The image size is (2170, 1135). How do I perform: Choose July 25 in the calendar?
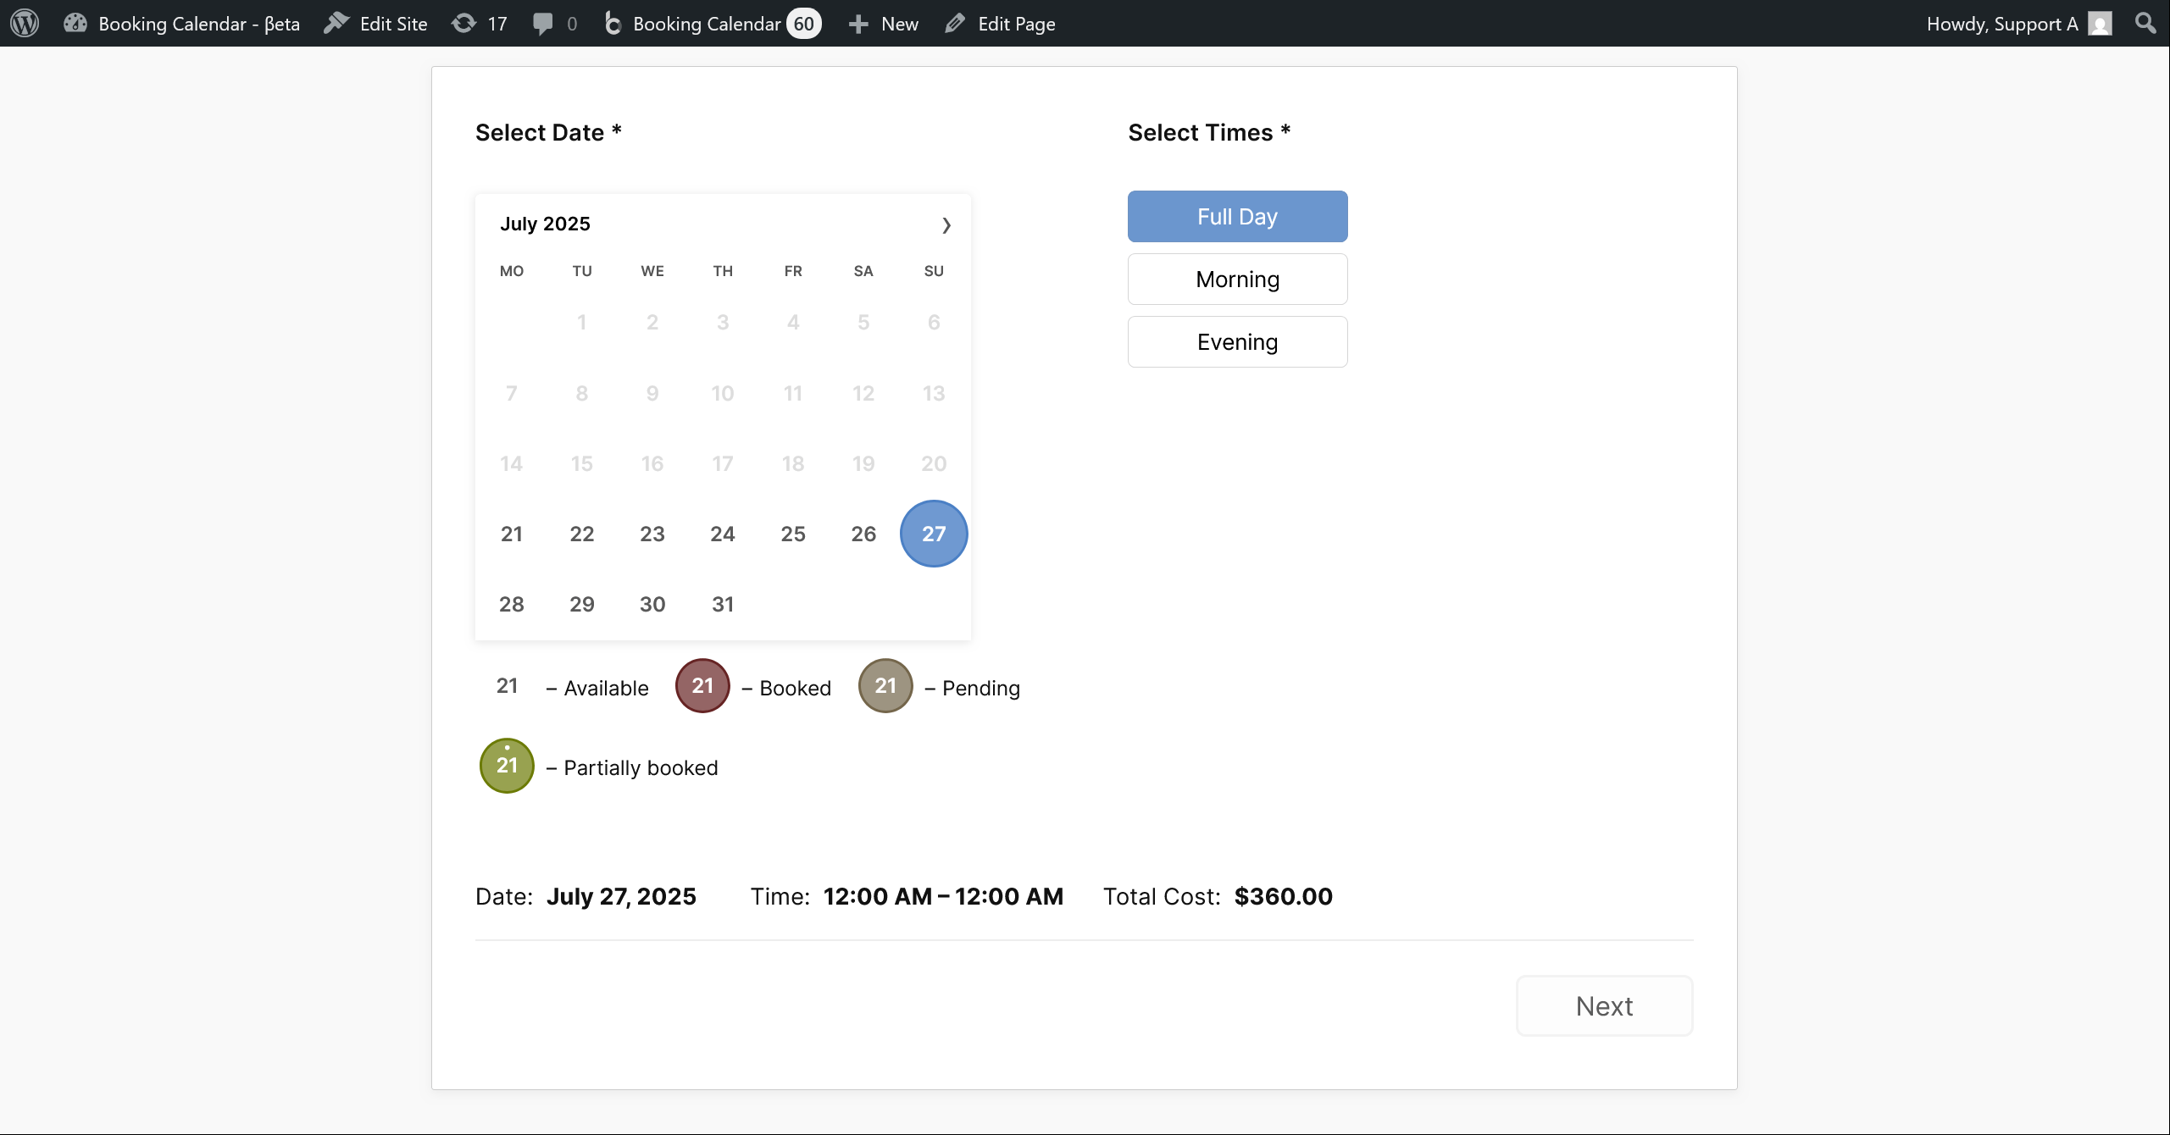(x=792, y=534)
